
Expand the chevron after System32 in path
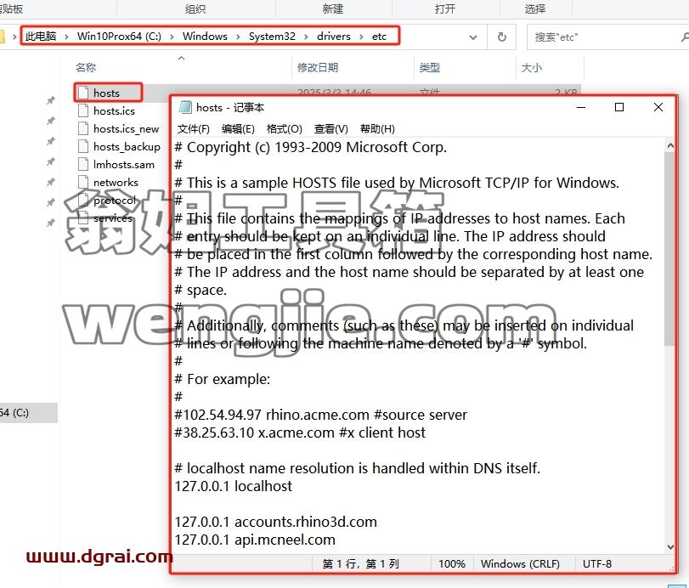[x=307, y=37]
